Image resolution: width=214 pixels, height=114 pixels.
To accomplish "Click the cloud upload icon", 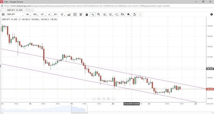I will pos(105,14).
